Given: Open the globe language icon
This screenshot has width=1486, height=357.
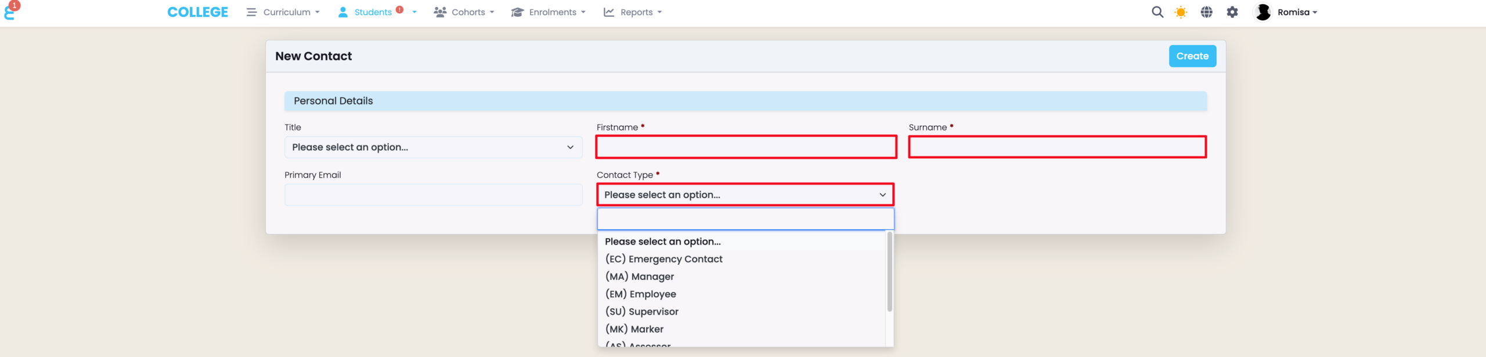Looking at the screenshot, I should click(1206, 12).
